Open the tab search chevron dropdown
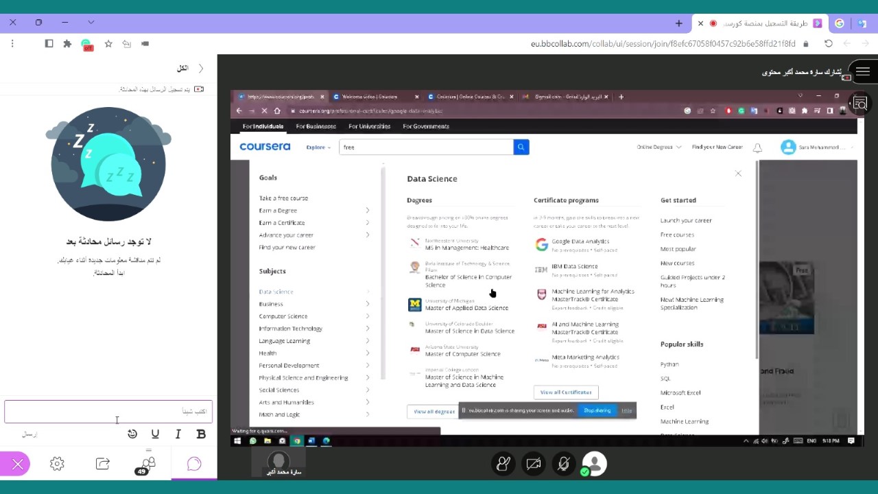Image resolution: width=878 pixels, height=494 pixels. [91, 22]
